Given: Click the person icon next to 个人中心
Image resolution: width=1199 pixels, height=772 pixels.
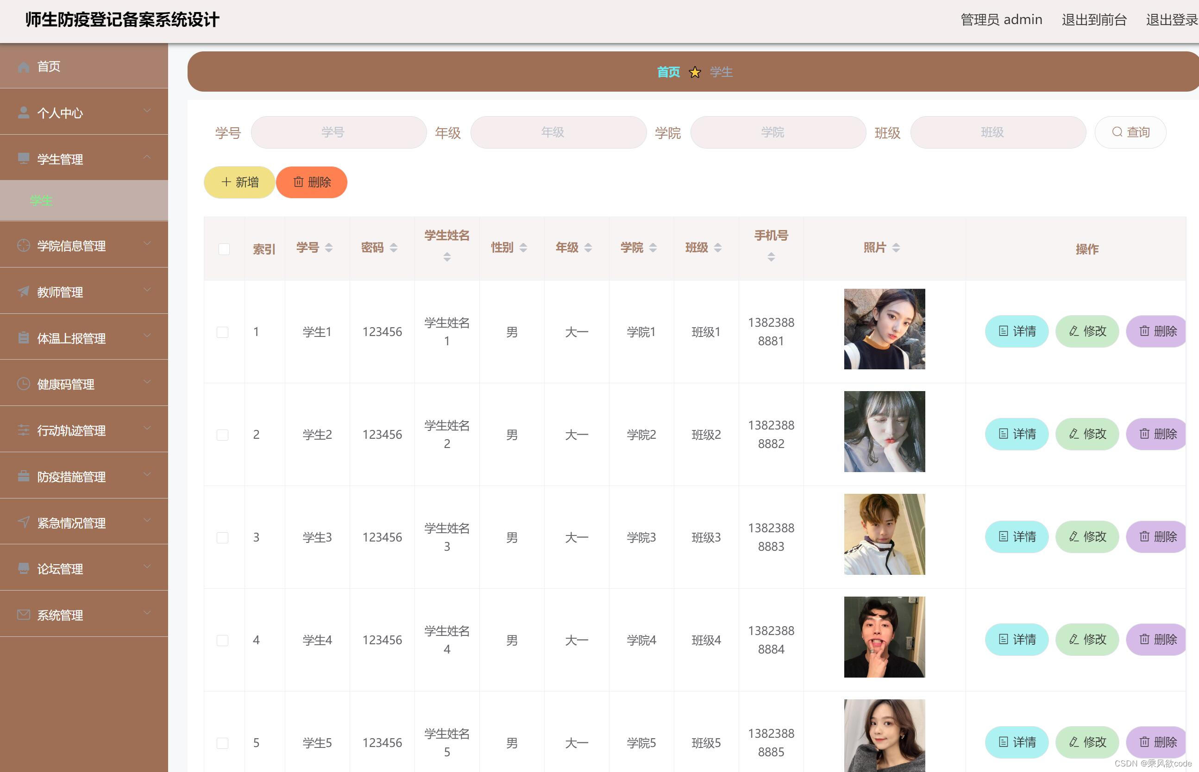Looking at the screenshot, I should tap(24, 113).
